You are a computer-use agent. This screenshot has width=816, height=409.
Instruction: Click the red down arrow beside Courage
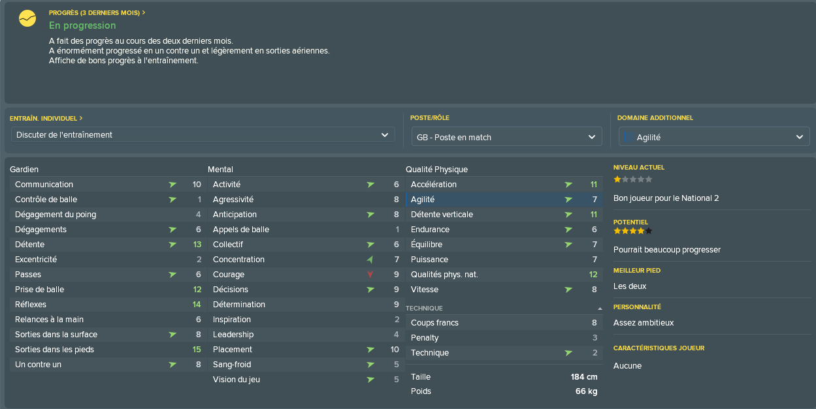coord(370,275)
